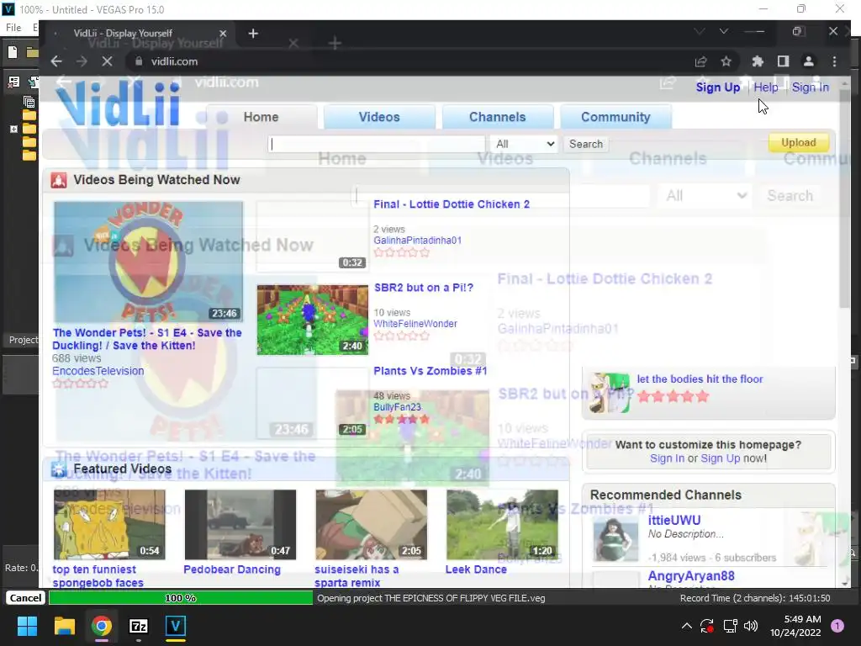The image size is (861, 646).
Task: Close the VidLii - Display Yourself tab
Action: click(222, 34)
